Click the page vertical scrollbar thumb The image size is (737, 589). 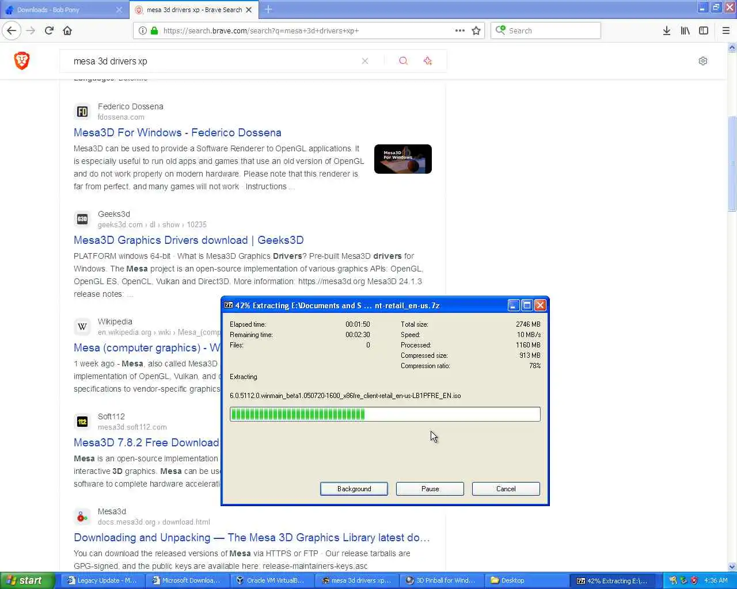coord(732,164)
